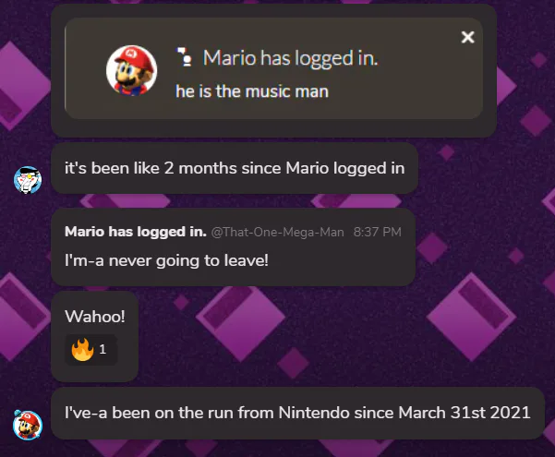Open the Spamton avatar user profile
The width and height of the screenshot is (555, 457).
click(28, 180)
